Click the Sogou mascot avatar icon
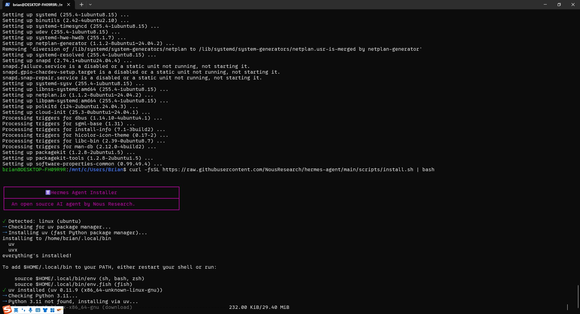The image size is (580, 314). 59,310
